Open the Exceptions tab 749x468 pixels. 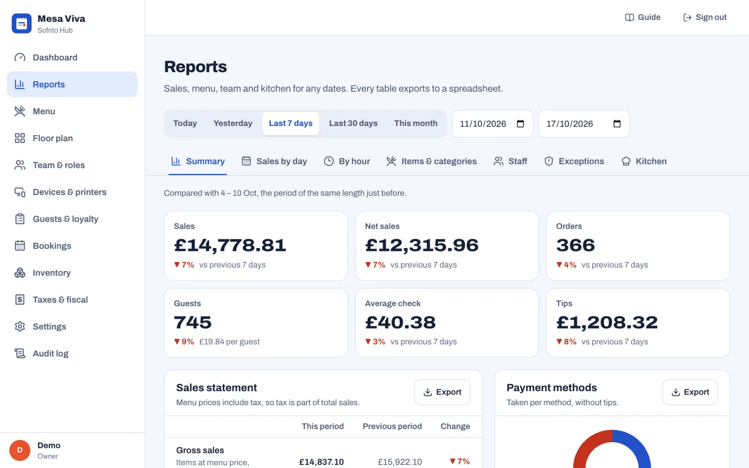click(574, 161)
